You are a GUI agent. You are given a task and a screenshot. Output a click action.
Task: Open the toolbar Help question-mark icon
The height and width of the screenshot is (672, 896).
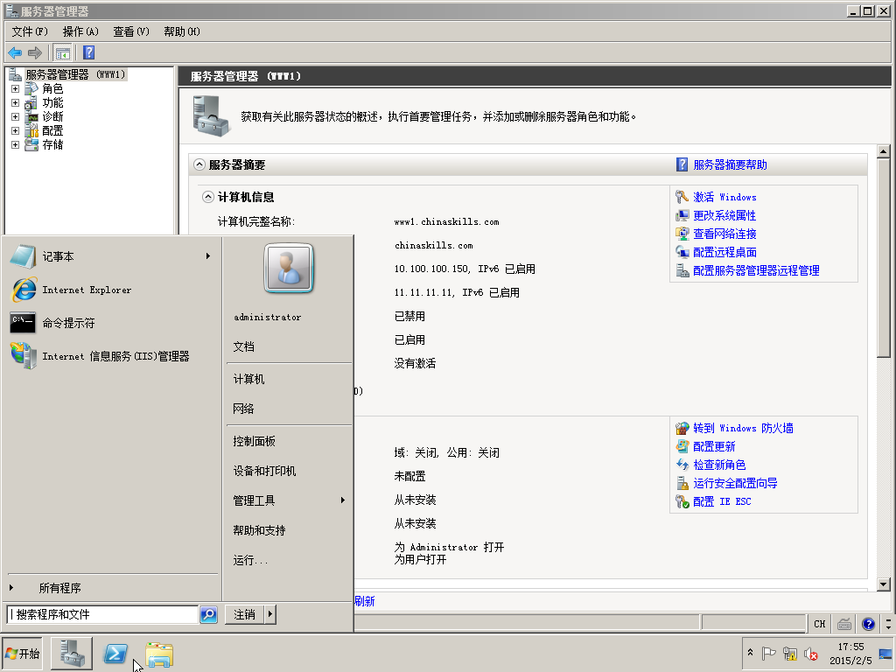pos(88,52)
